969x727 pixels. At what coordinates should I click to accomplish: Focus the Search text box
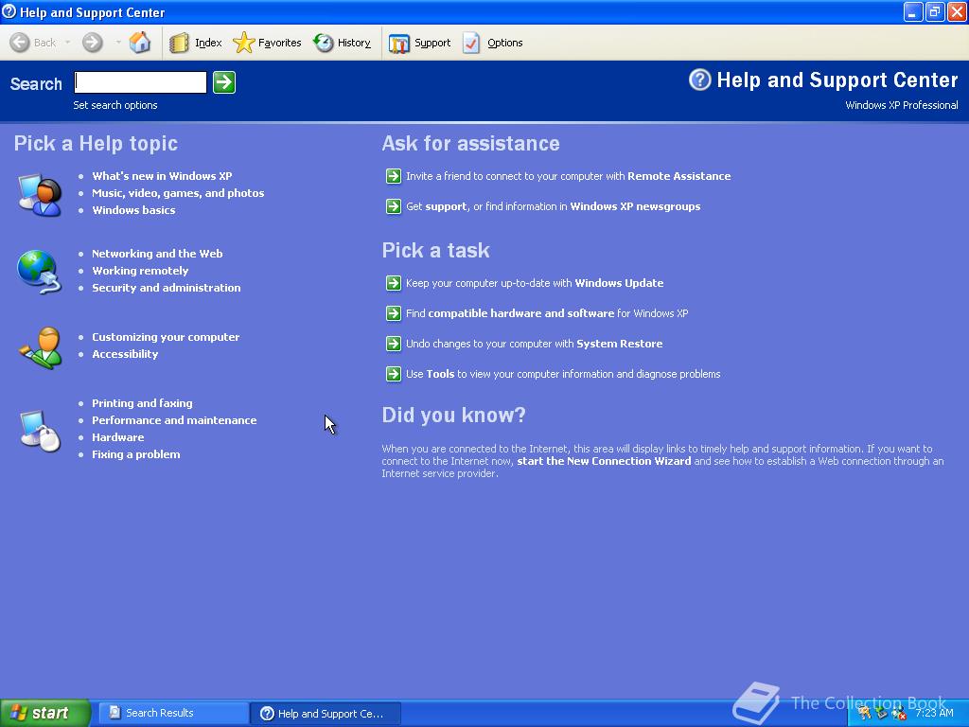tap(140, 82)
